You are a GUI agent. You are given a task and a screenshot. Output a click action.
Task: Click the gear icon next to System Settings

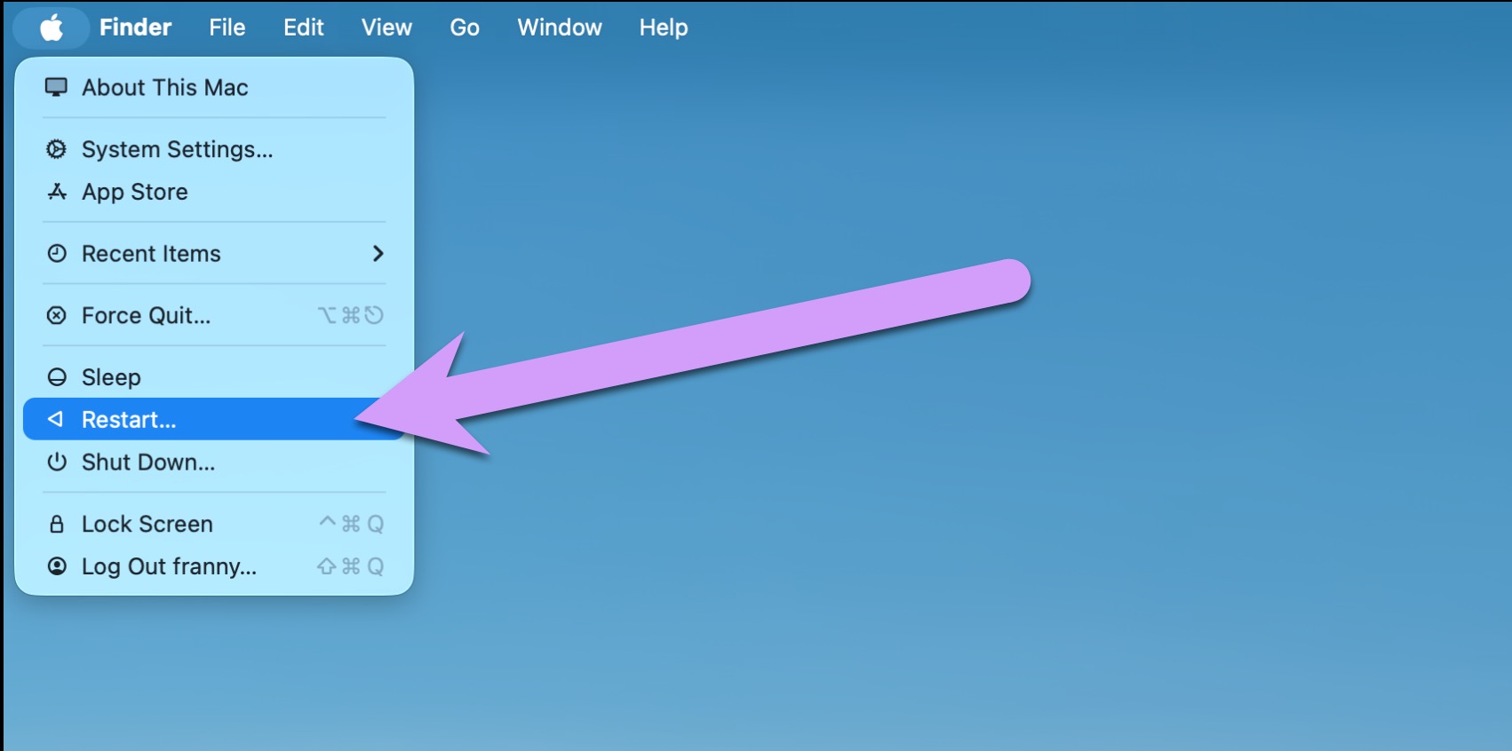click(56, 149)
